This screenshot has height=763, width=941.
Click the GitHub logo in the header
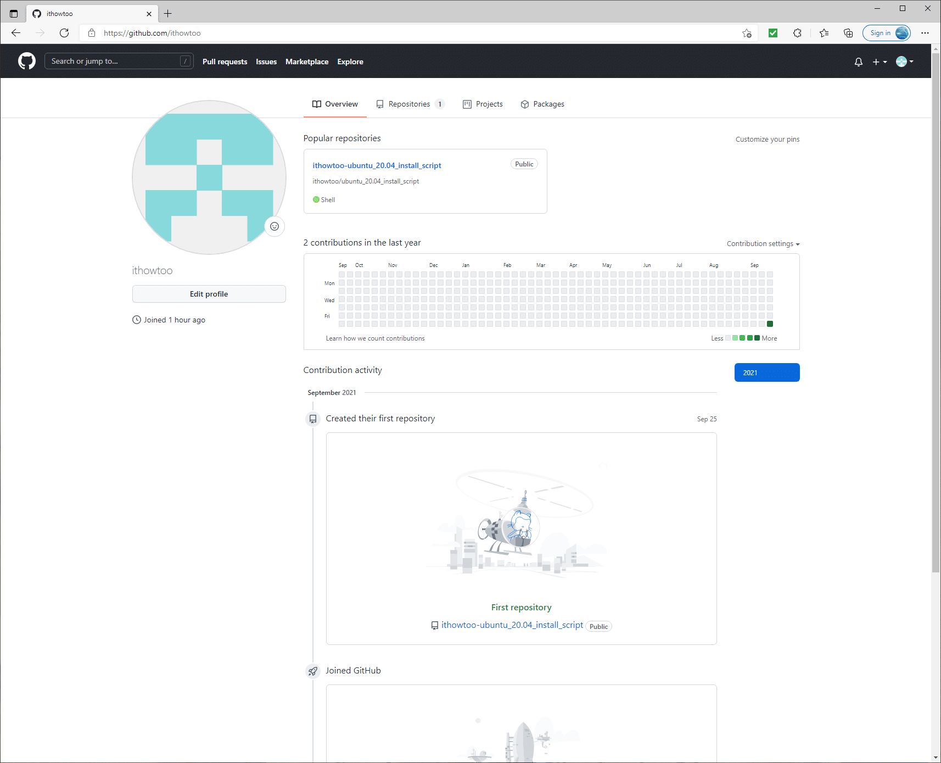coord(26,61)
